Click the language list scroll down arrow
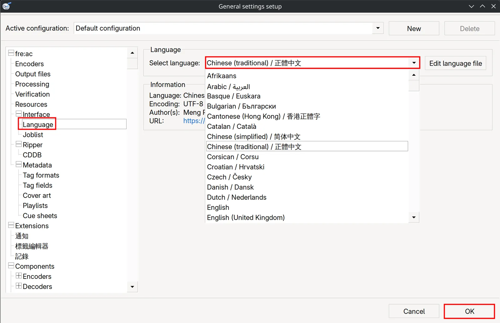 (x=414, y=217)
